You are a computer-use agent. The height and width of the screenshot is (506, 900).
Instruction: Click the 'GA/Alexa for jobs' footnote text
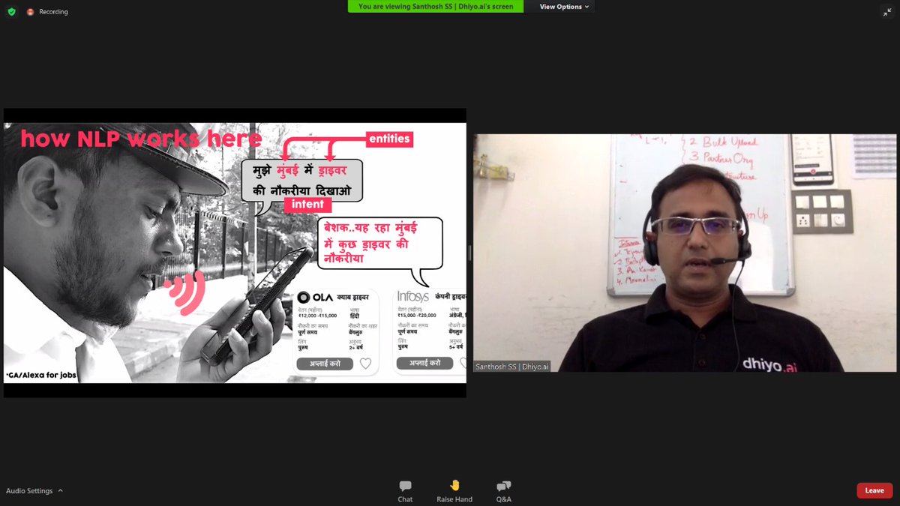[41, 374]
